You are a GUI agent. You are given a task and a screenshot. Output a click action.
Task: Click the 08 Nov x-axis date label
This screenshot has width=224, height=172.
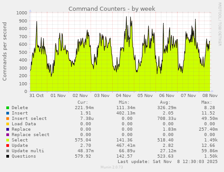(x=210, y=96)
